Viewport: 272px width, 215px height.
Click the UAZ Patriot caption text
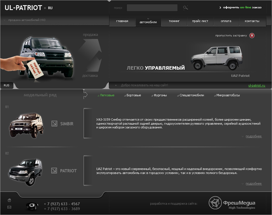click(x=240, y=76)
